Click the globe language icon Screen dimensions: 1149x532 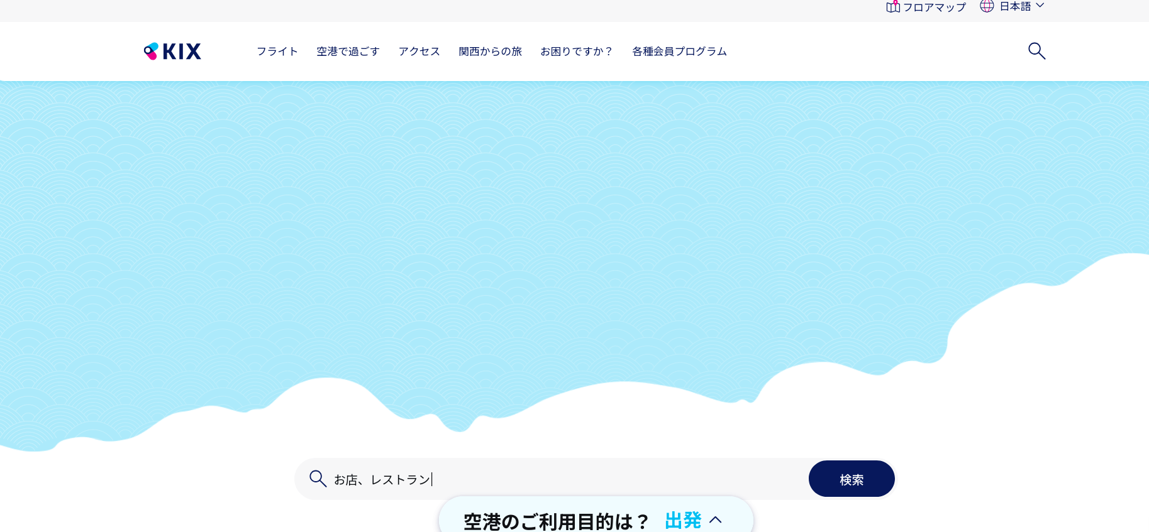tap(987, 6)
